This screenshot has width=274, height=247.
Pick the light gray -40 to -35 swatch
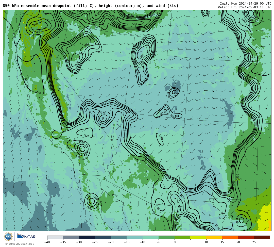click(55, 237)
